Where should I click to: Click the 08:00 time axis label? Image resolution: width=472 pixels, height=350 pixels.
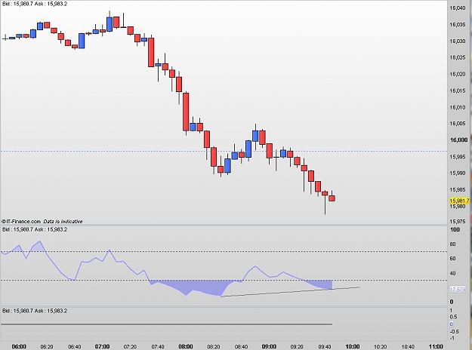pyautogui.click(x=186, y=347)
